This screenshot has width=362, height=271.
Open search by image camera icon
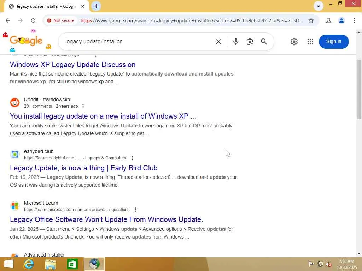[250, 42]
